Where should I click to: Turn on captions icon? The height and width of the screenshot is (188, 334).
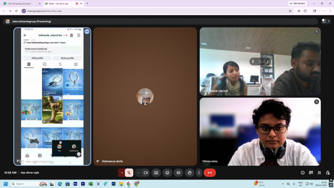point(178,173)
